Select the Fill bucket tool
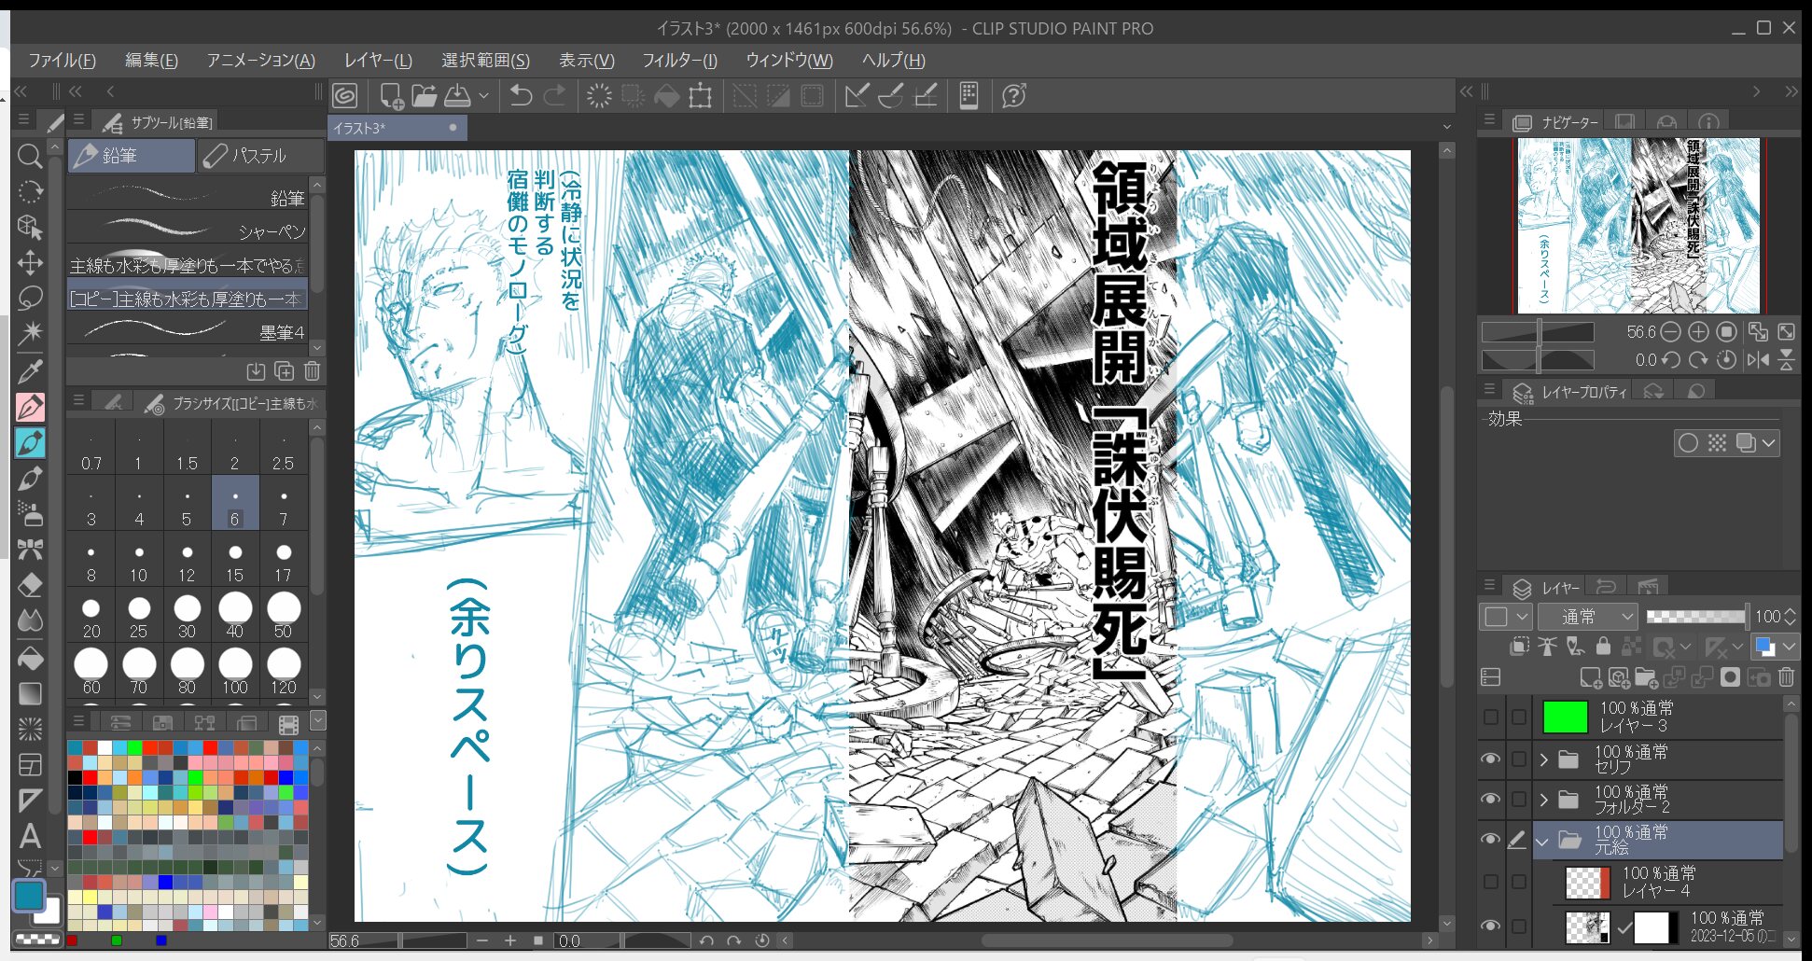1812x961 pixels. tap(30, 658)
